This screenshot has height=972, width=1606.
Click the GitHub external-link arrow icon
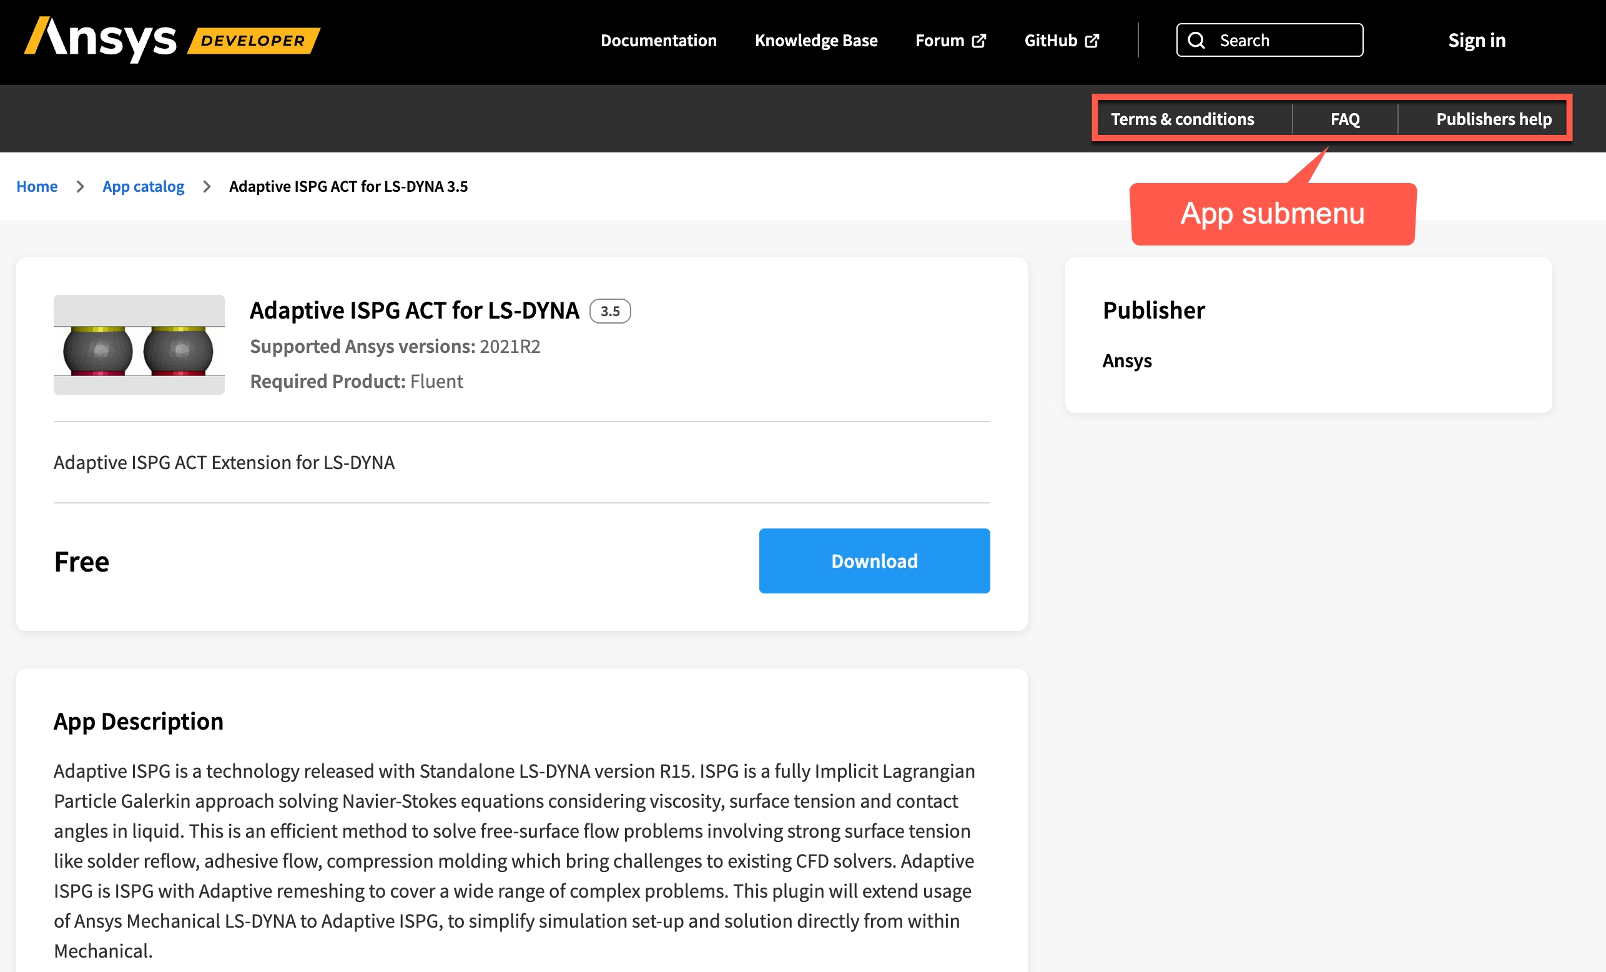[1092, 41]
